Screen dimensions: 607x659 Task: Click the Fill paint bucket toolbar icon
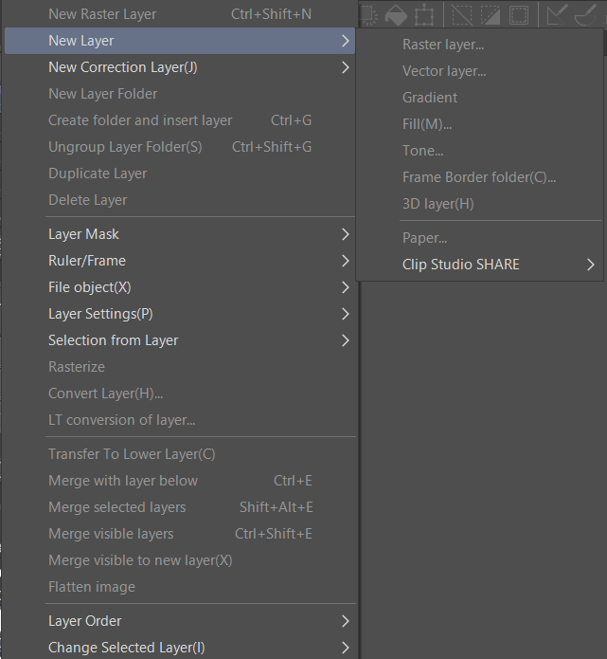coord(396,15)
